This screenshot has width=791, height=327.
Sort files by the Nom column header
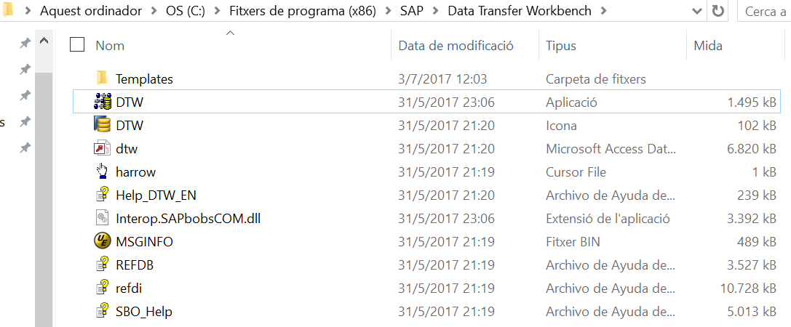110,45
